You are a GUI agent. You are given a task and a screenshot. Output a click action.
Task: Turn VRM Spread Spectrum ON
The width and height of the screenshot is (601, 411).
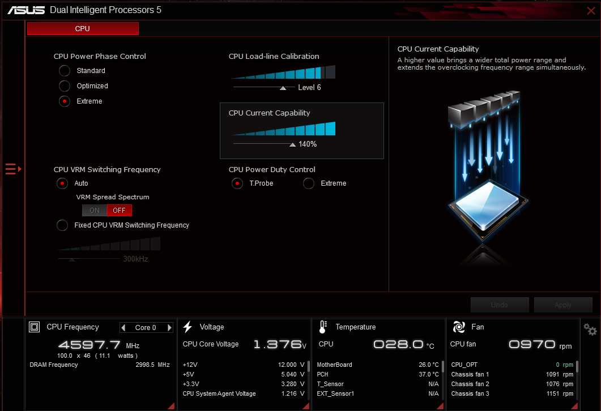pyautogui.click(x=95, y=210)
